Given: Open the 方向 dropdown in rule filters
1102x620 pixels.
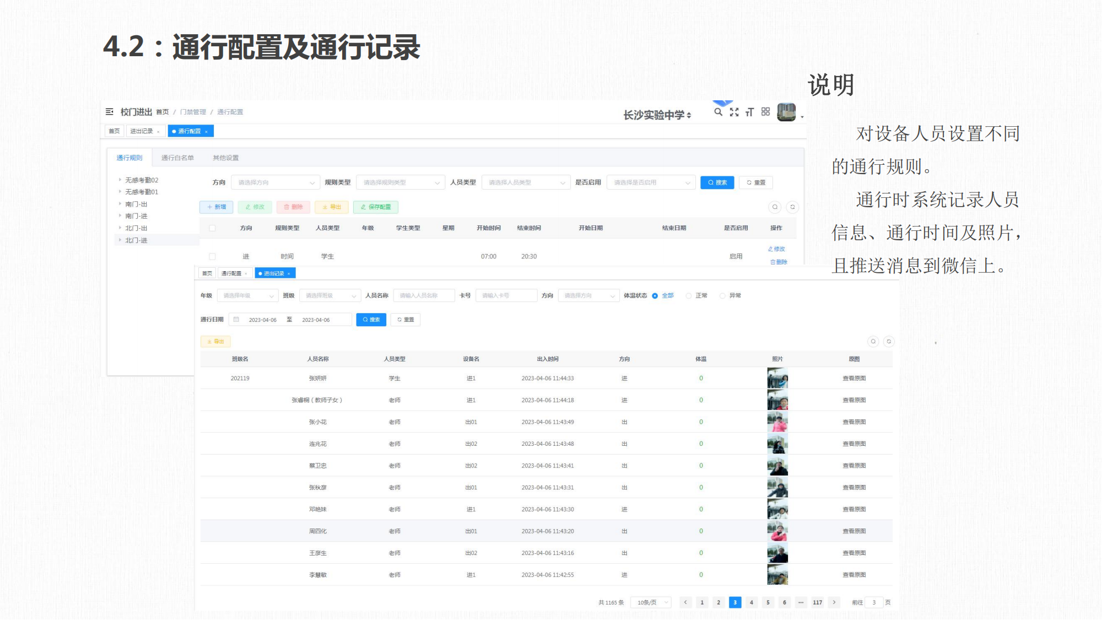Looking at the screenshot, I should tap(275, 182).
